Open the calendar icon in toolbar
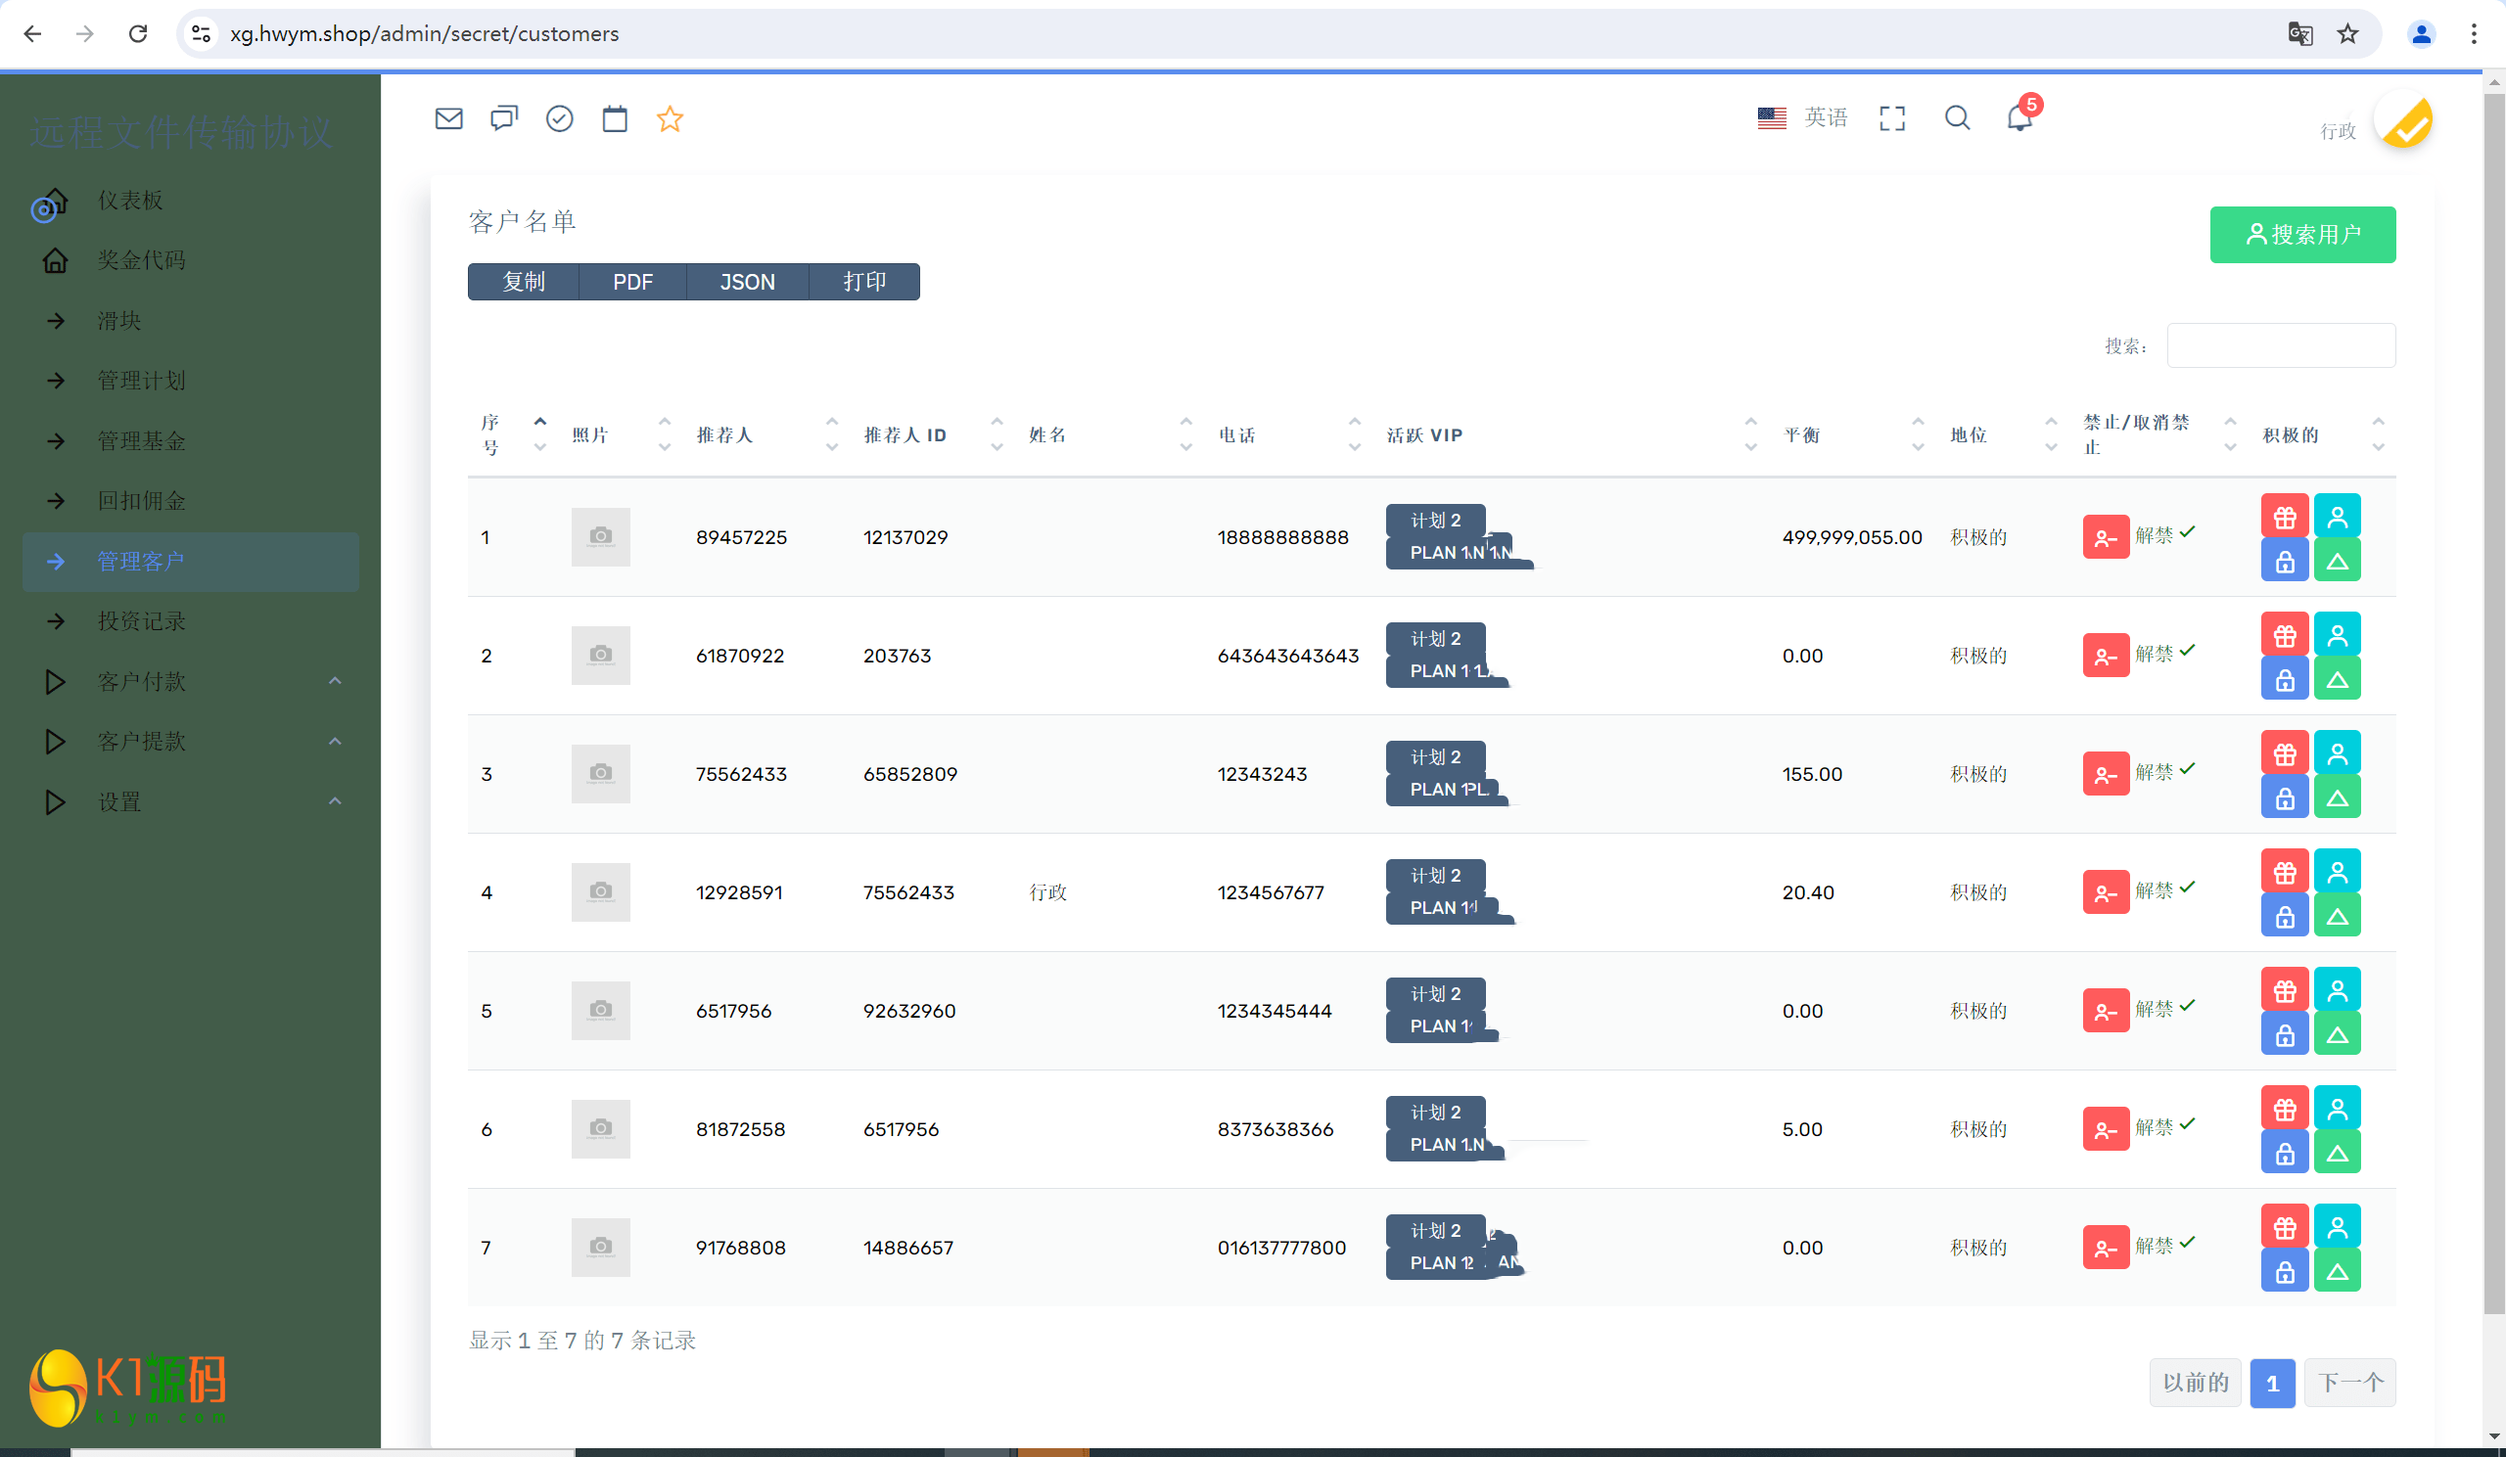This screenshot has width=2506, height=1457. click(615, 119)
